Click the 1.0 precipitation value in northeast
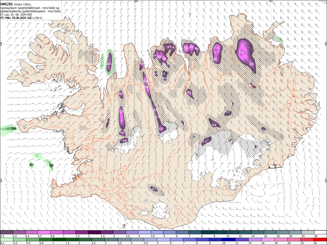The image size is (327, 245). [241, 52]
